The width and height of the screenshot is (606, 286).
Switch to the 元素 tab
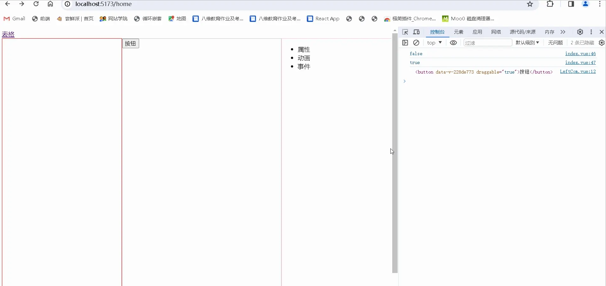pyautogui.click(x=459, y=32)
